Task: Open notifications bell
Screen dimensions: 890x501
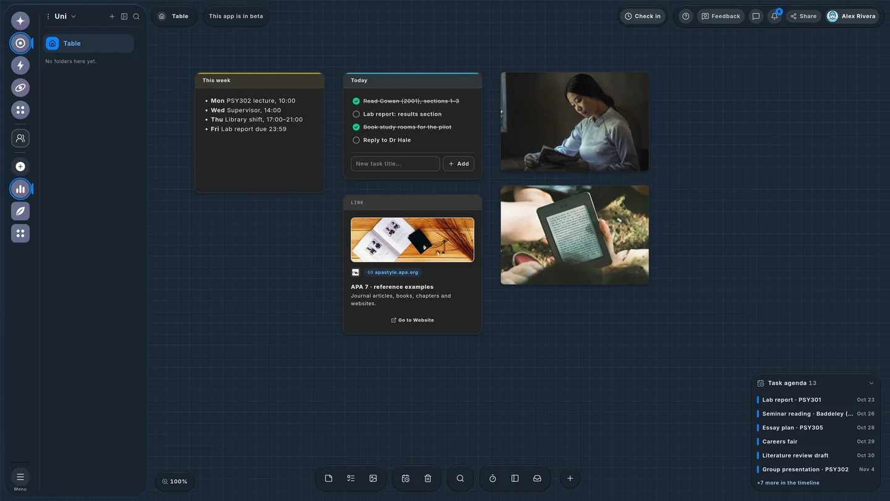Action: point(774,17)
